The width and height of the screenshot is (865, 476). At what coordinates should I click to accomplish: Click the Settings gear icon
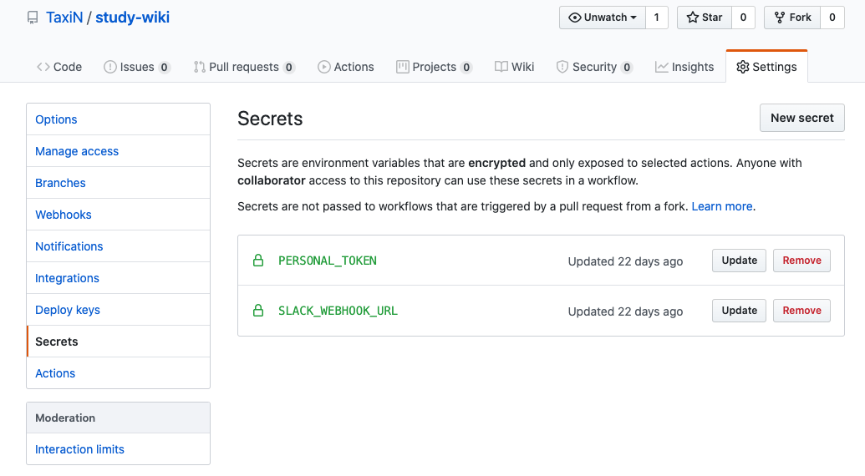[x=743, y=67]
